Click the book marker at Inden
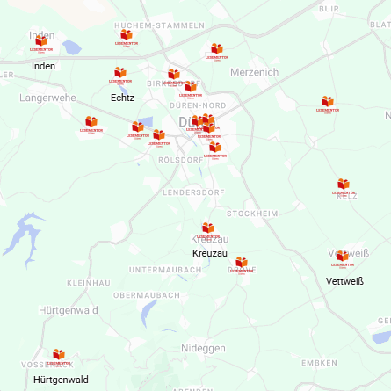The width and height of the screenshot is (391, 391). (x=41, y=42)
